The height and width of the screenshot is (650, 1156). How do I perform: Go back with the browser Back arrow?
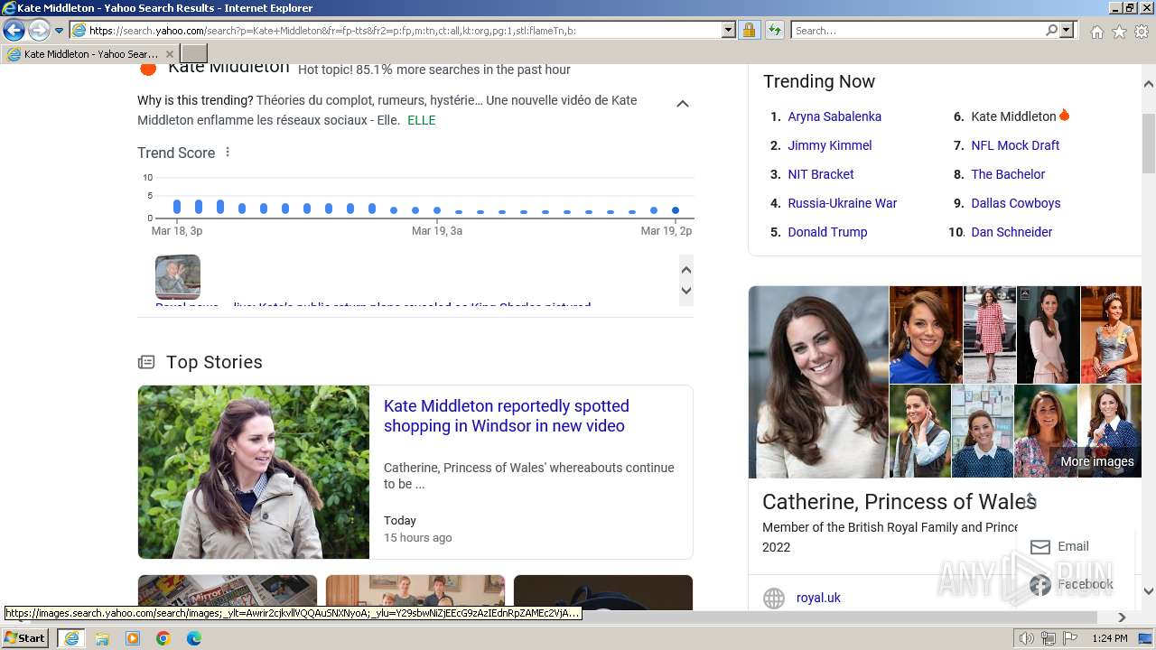coord(14,30)
